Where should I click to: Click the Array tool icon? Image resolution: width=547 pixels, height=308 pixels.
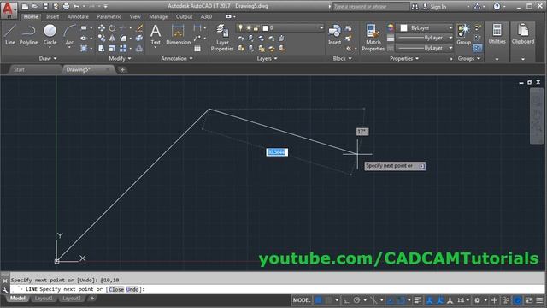(123, 48)
